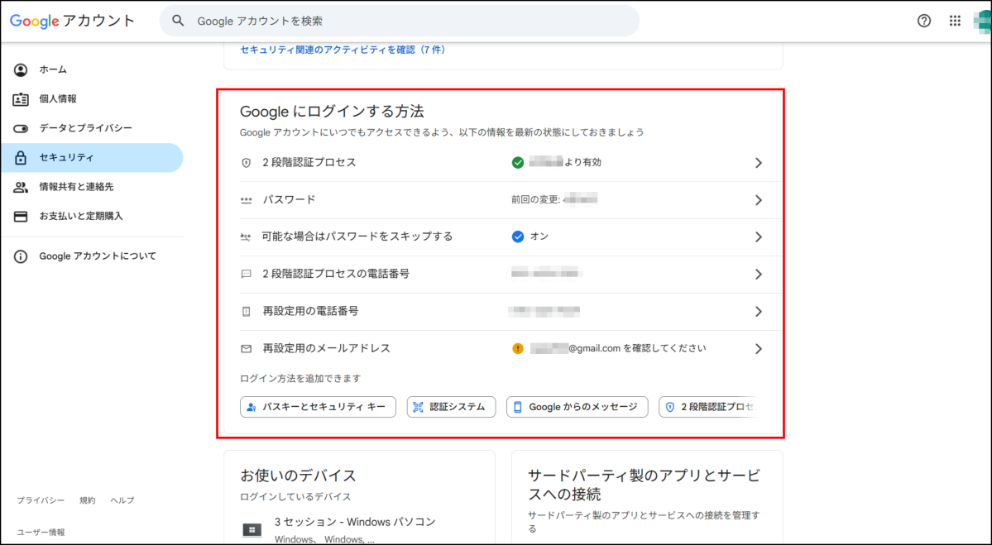Click the Google アカウントについて info icon
Image resolution: width=992 pixels, height=545 pixels.
click(21, 256)
